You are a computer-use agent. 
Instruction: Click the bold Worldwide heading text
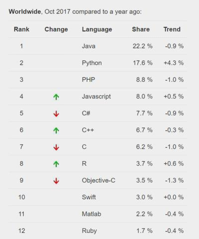pos(25,12)
